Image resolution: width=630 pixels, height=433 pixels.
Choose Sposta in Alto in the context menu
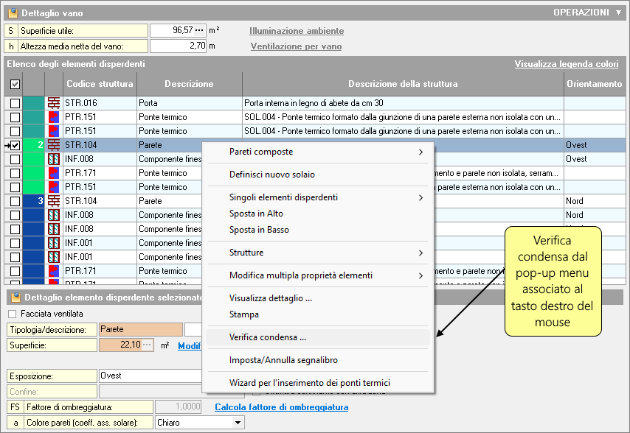pyautogui.click(x=256, y=214)
